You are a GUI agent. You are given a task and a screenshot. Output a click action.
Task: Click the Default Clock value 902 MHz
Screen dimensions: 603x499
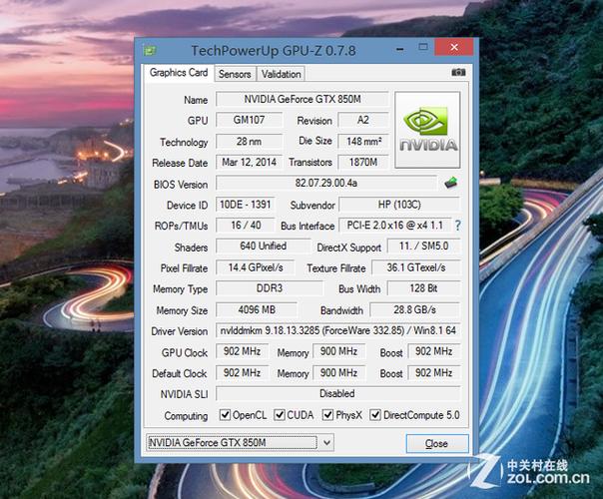[x=242, y=372]
